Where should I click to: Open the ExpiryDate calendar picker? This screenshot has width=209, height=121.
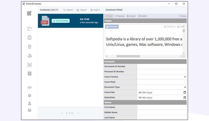point(184,97)
